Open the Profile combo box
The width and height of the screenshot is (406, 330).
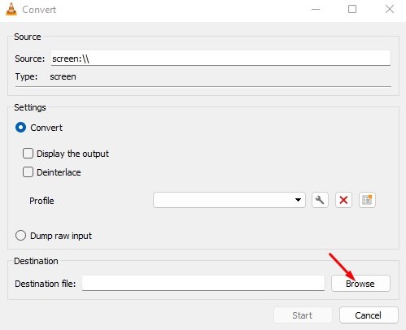(x=229, y=200)
